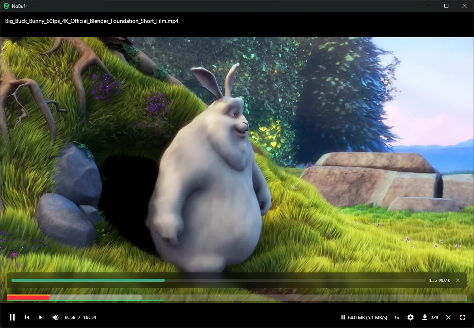Image resolution: width=474 pixels, height=328 pixels.
Task: Maximize the NoBuf window
Action: coord(446,6)
